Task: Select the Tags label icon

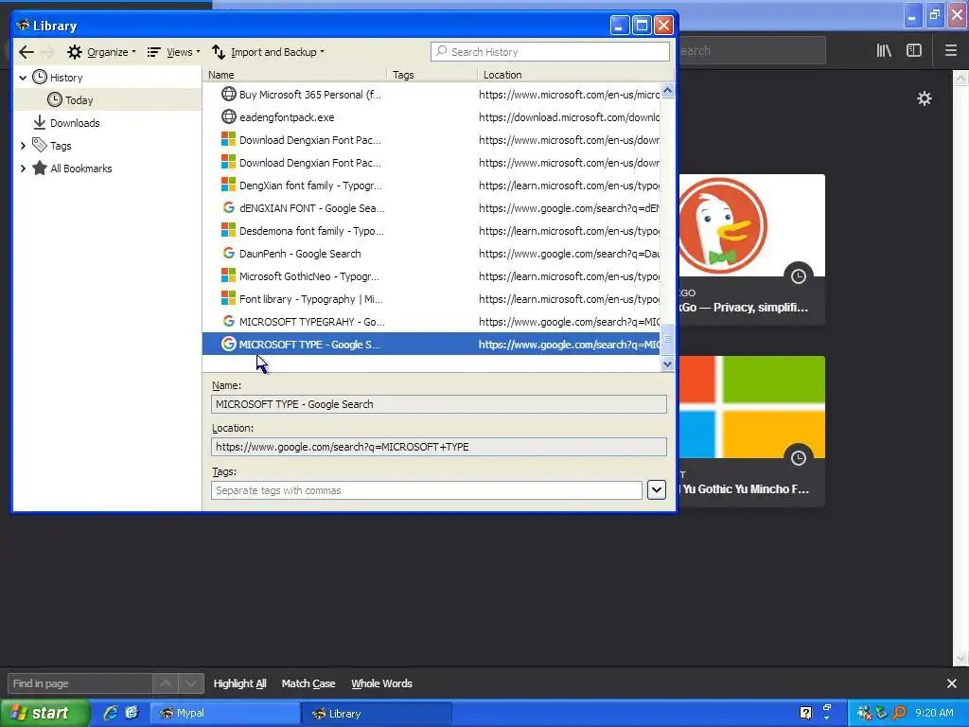Action: [x=40, y=145]
